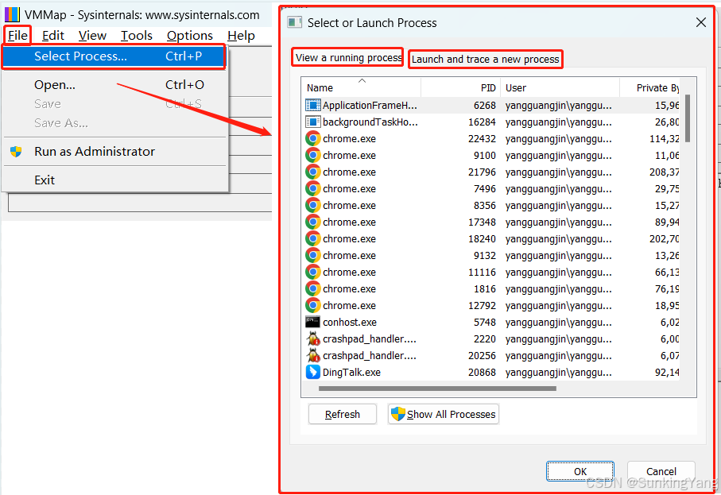Click the process list horizontal scrollbar thumb
The image size is (721, 495).
[x=437, y=389]
